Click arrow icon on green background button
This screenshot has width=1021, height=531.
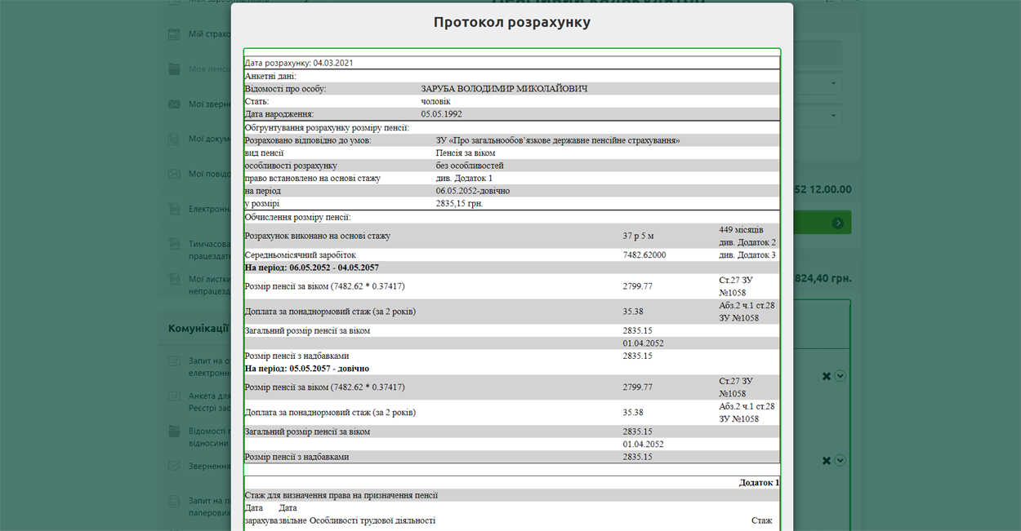pyautogui.click(x=838, y=223)
